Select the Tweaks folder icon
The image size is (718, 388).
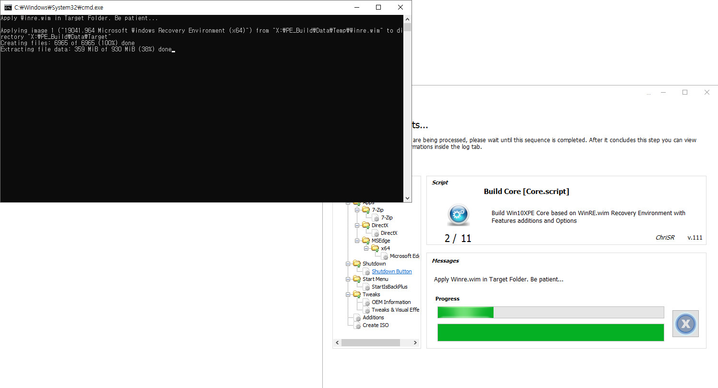tap(357, 294)
